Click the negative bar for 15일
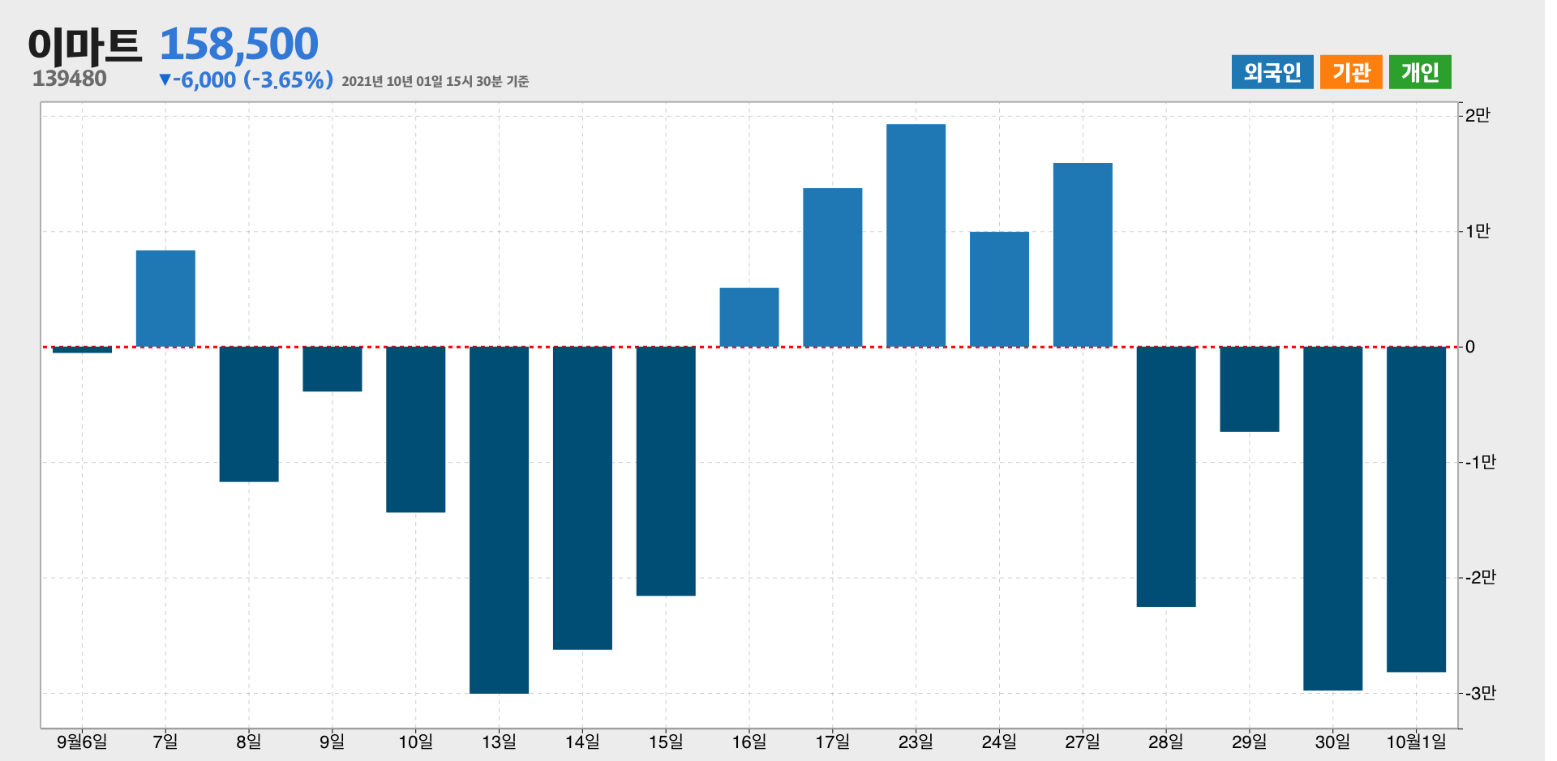 click(666, 471)
